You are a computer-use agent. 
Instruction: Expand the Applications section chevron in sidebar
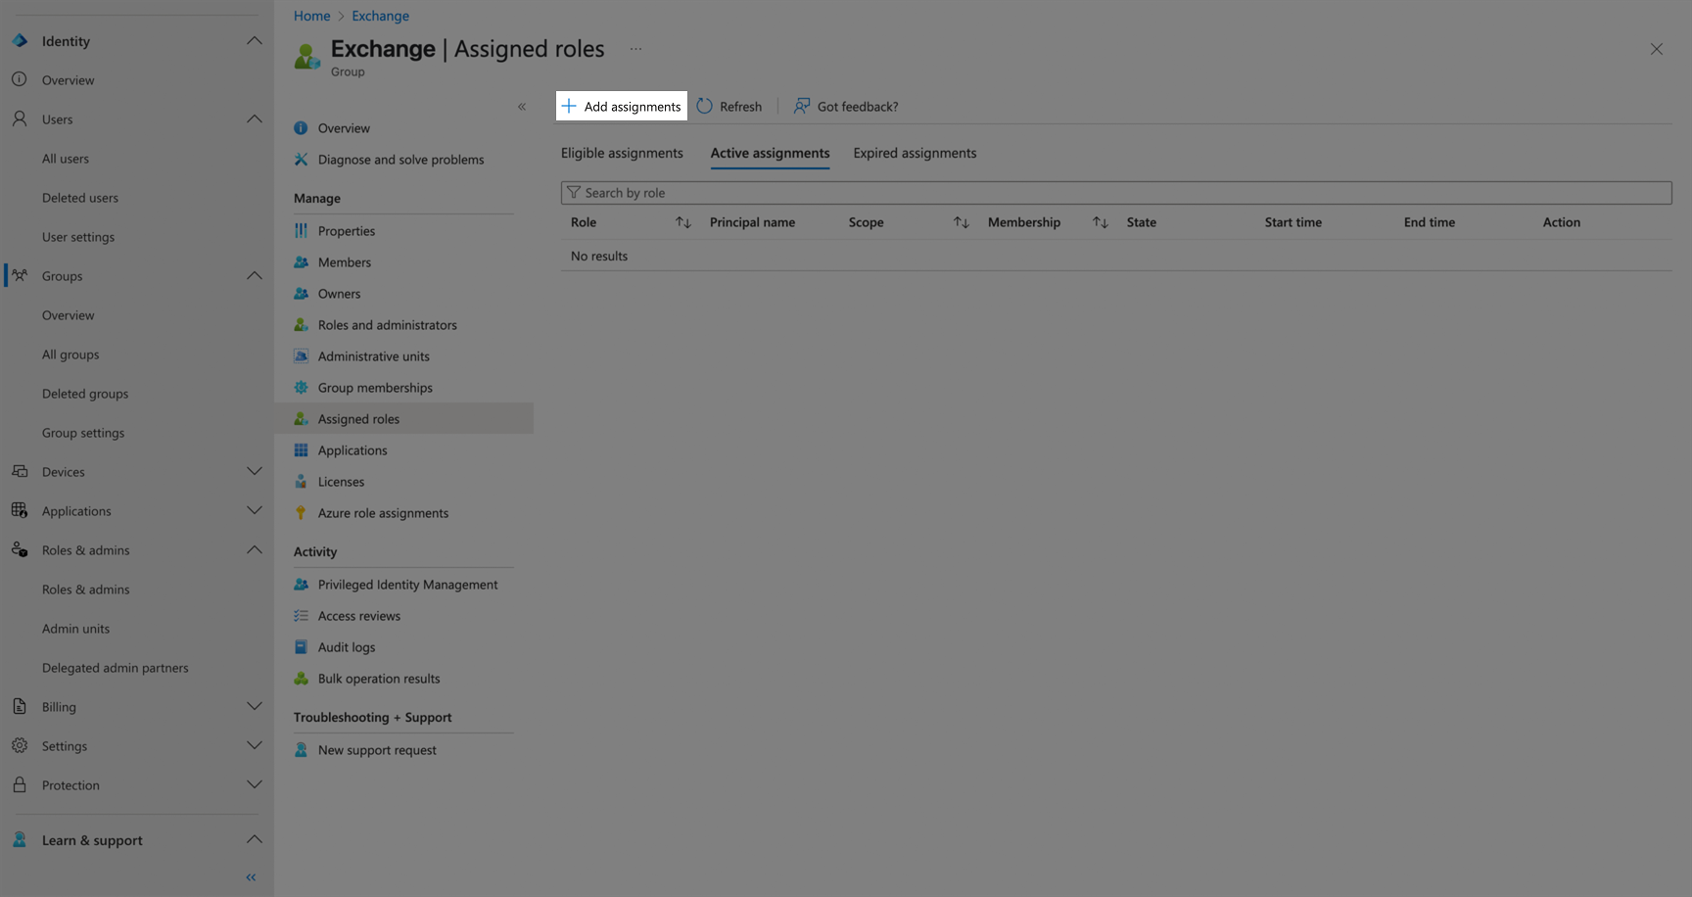[255, 510]
